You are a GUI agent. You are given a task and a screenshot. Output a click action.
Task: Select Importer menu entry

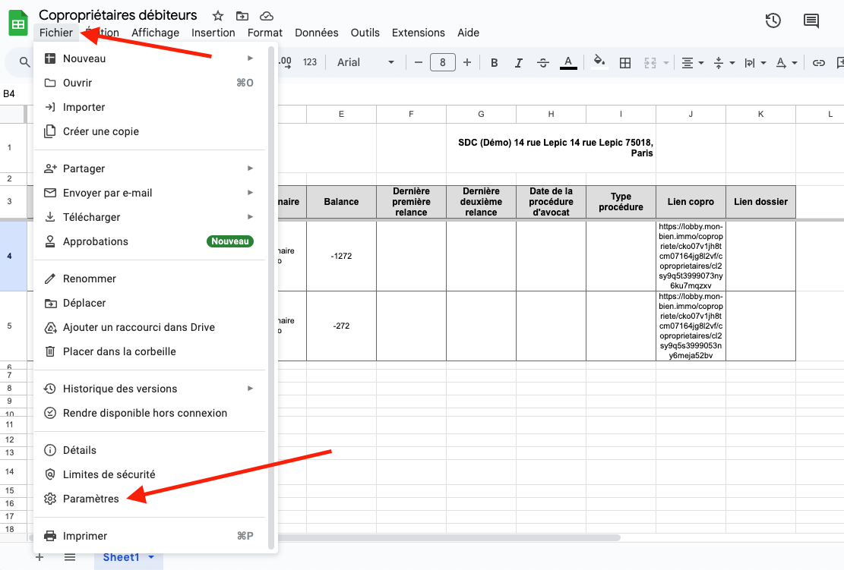click(x=150, y=107)
